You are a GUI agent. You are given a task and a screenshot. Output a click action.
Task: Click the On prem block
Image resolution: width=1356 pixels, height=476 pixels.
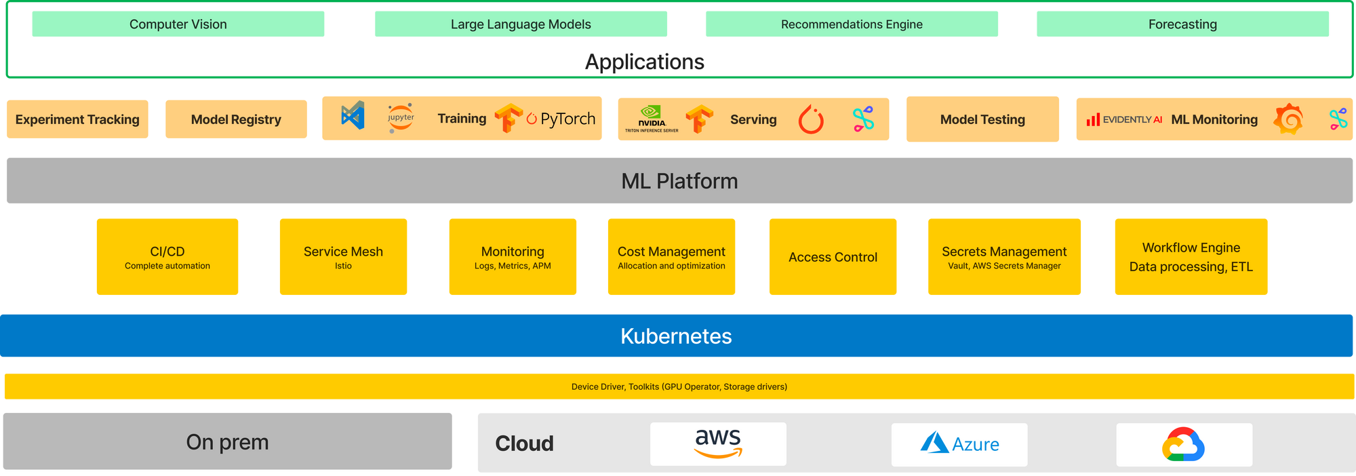pyautogui.click(x=227, y=441)
